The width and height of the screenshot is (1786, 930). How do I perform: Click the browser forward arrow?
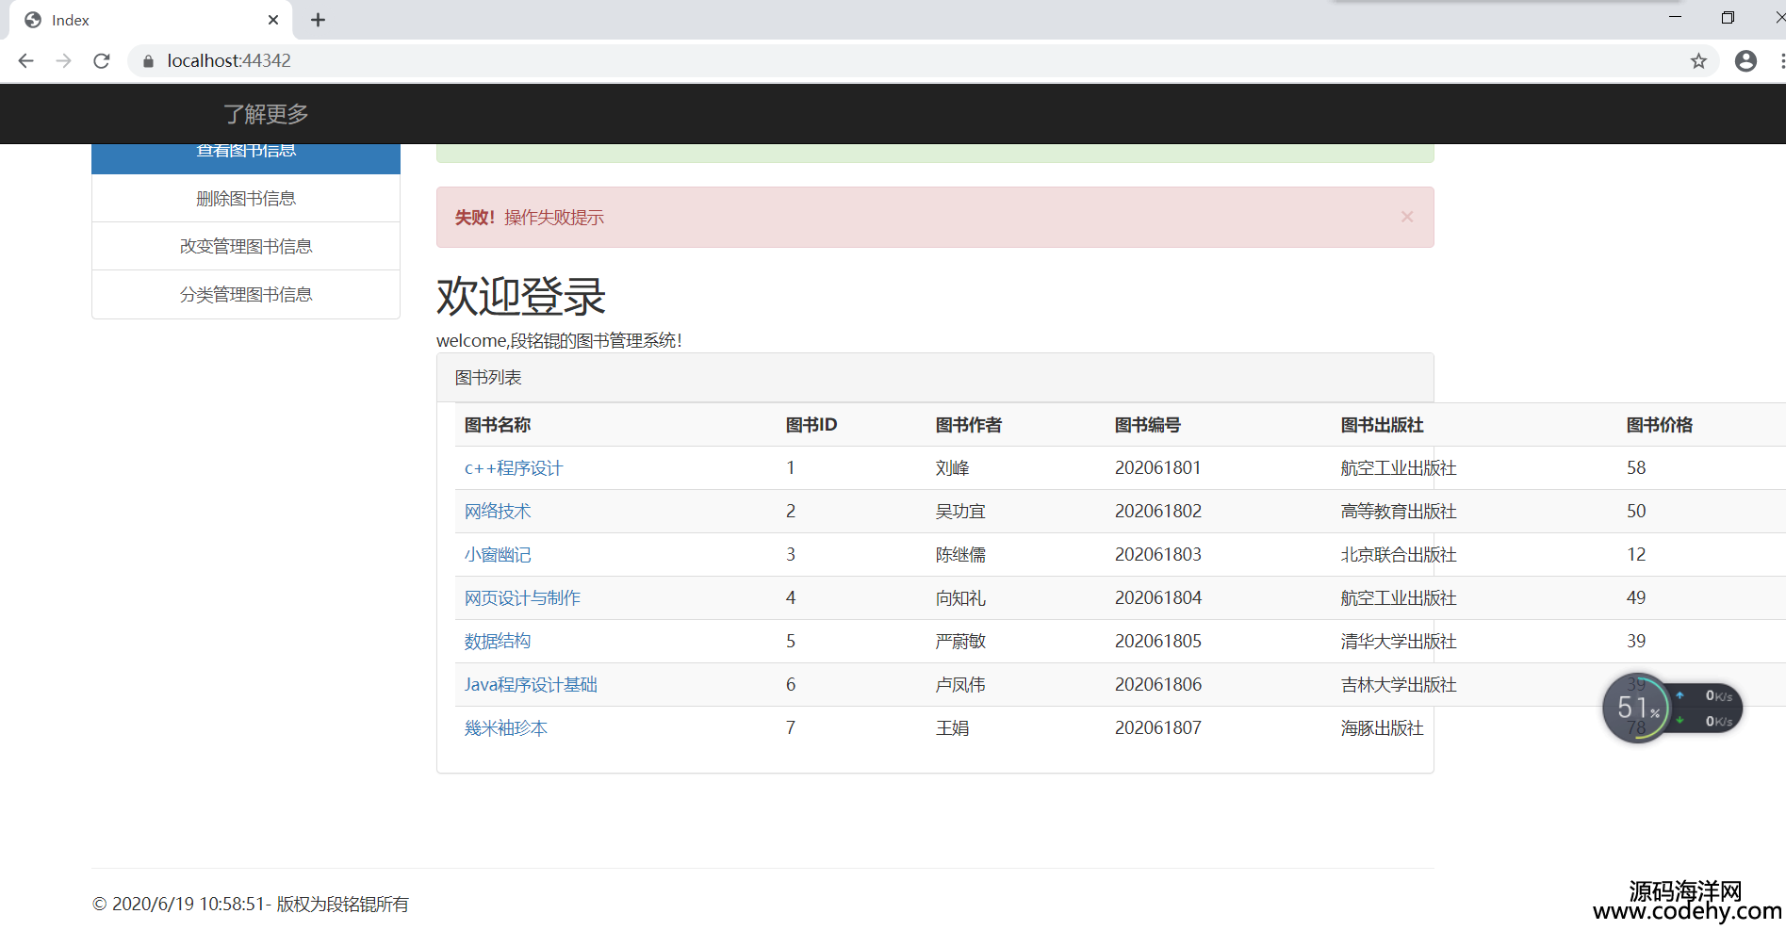(63, 60)
